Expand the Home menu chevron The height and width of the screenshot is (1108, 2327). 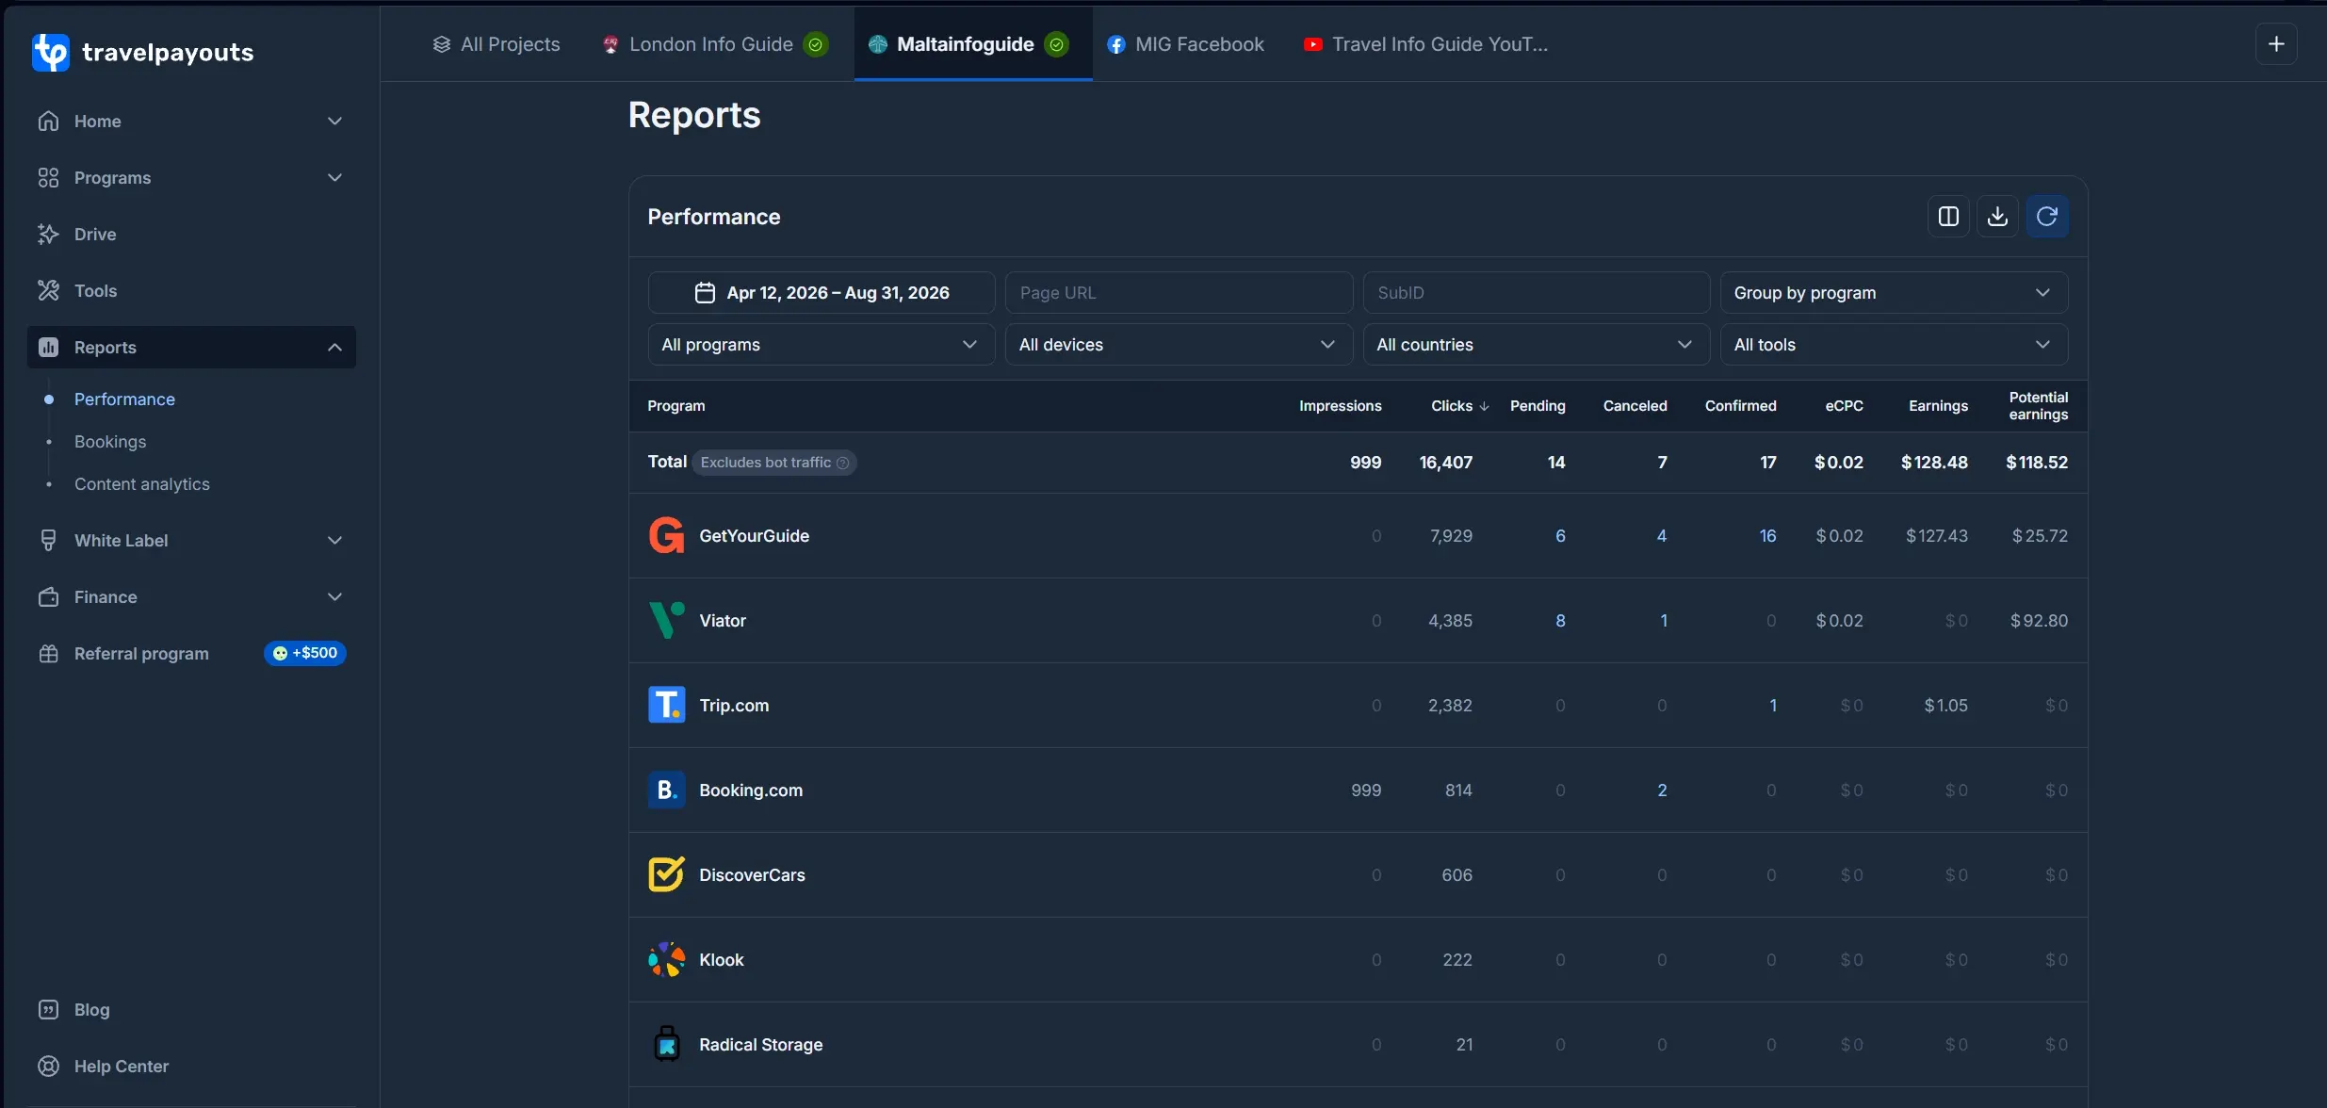click(334, 122)
